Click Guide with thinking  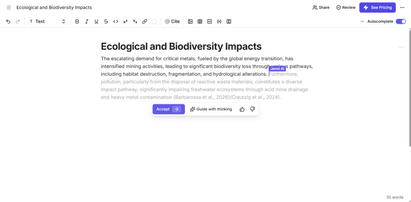click(211, 109)
